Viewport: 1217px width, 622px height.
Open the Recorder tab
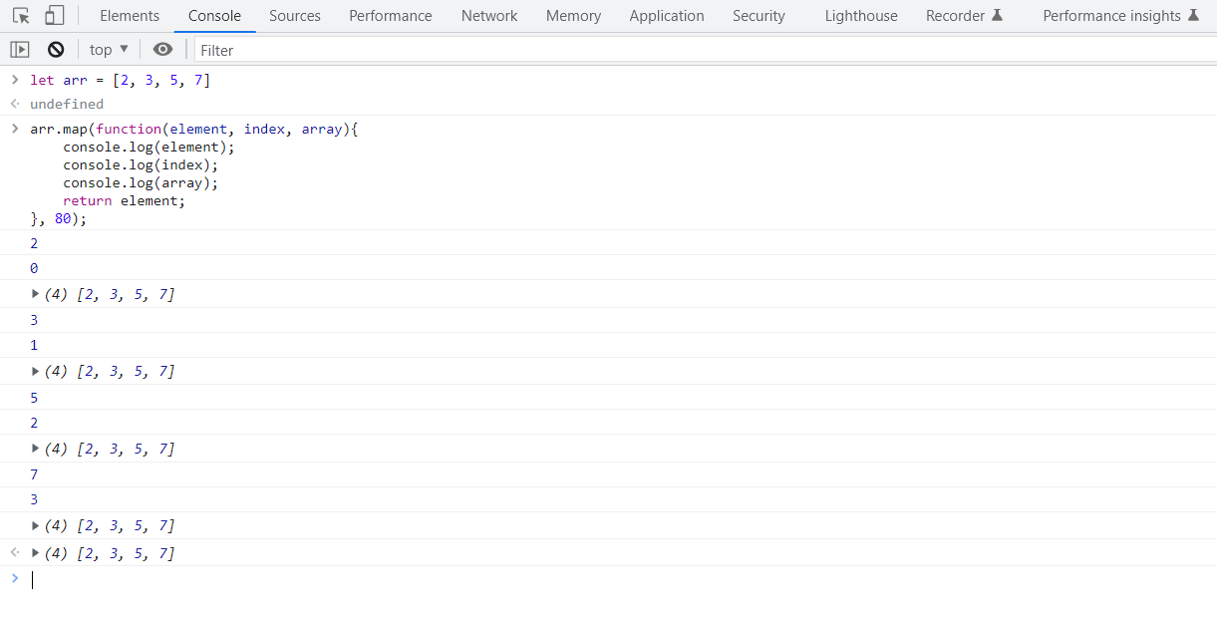tap(964, 16)
